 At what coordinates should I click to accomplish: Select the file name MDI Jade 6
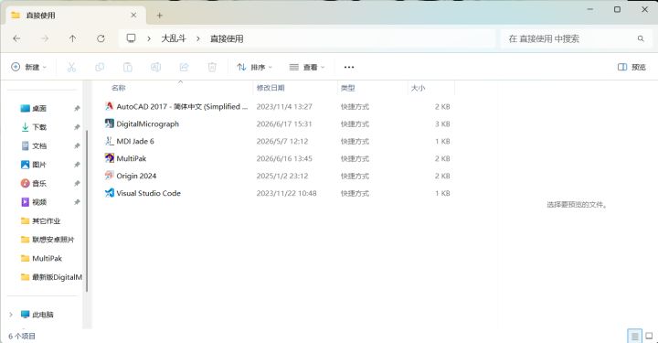135,141
